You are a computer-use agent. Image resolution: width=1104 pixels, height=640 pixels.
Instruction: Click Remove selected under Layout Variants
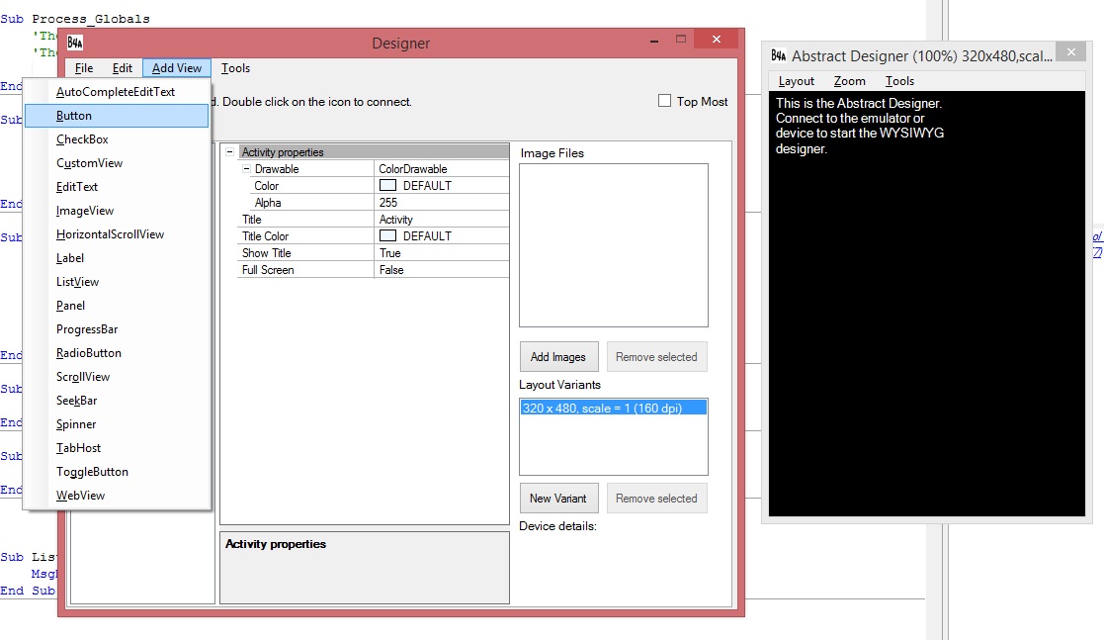pyautogui.click(x=656, y=499)
